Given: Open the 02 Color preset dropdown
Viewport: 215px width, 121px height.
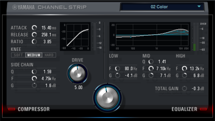Looking at the screenshot, I should pyautogui.click(x=162, y=7).
